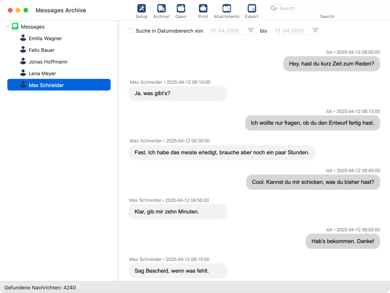Click message 'Hab's bekommen. Danke!'
Image resolution: width=390 pixels, height=293 pixels.
(343, 241)
